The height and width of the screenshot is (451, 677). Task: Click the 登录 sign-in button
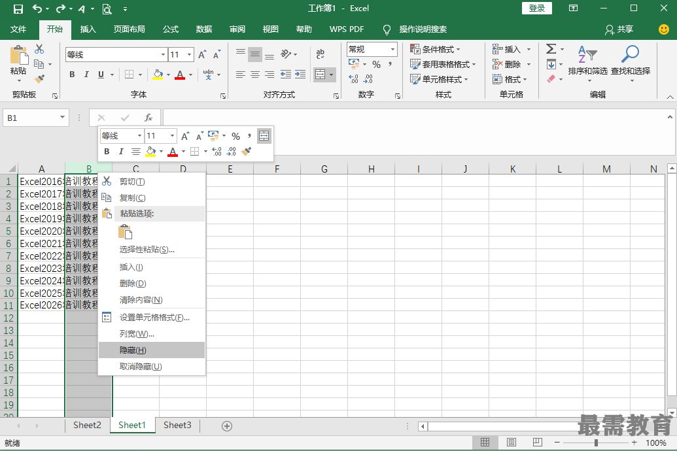[x=536, y=8]
